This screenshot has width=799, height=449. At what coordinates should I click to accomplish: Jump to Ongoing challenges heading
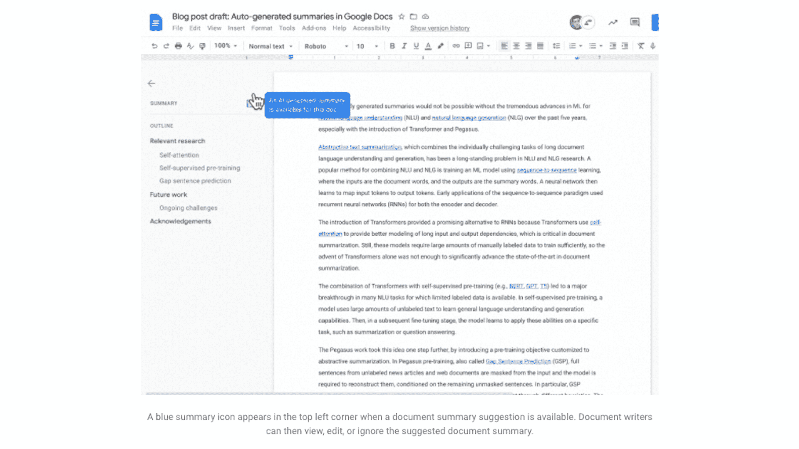189,208
